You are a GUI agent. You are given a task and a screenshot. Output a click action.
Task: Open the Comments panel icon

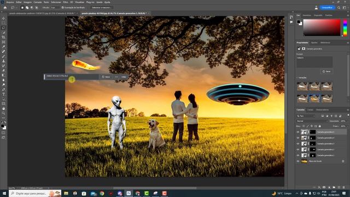pos(291,22)
